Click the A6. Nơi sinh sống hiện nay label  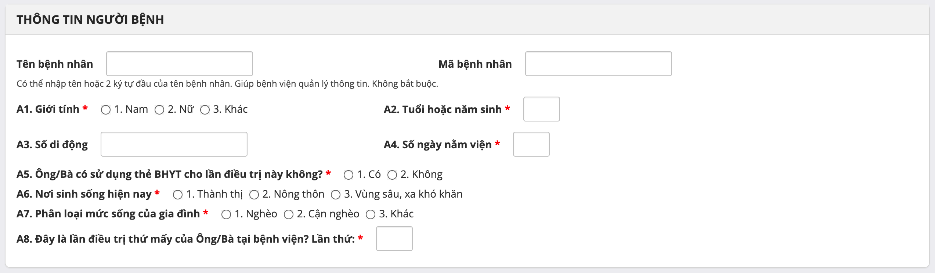pyautogui.click(x=84, y=194)
